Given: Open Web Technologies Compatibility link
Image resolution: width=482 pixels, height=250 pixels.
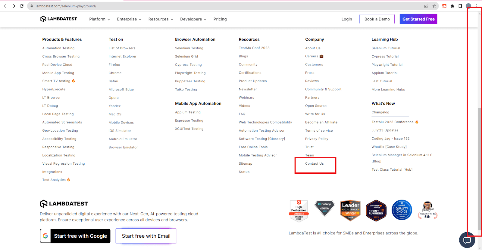Looking at the screenshot, I should tap(265, 122).
